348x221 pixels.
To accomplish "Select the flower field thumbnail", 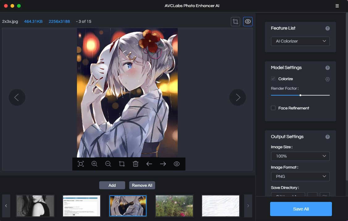I will click(x=174, y=206).
